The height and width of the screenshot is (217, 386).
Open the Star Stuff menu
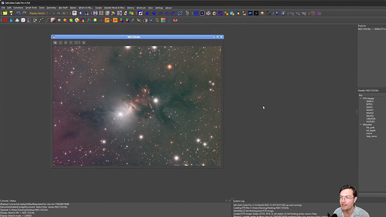[63, 8]
